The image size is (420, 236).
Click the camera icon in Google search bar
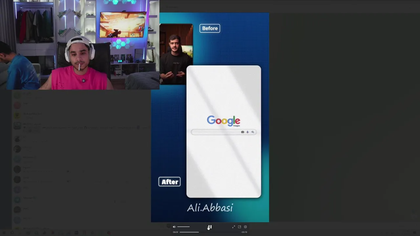pos(242,132)
